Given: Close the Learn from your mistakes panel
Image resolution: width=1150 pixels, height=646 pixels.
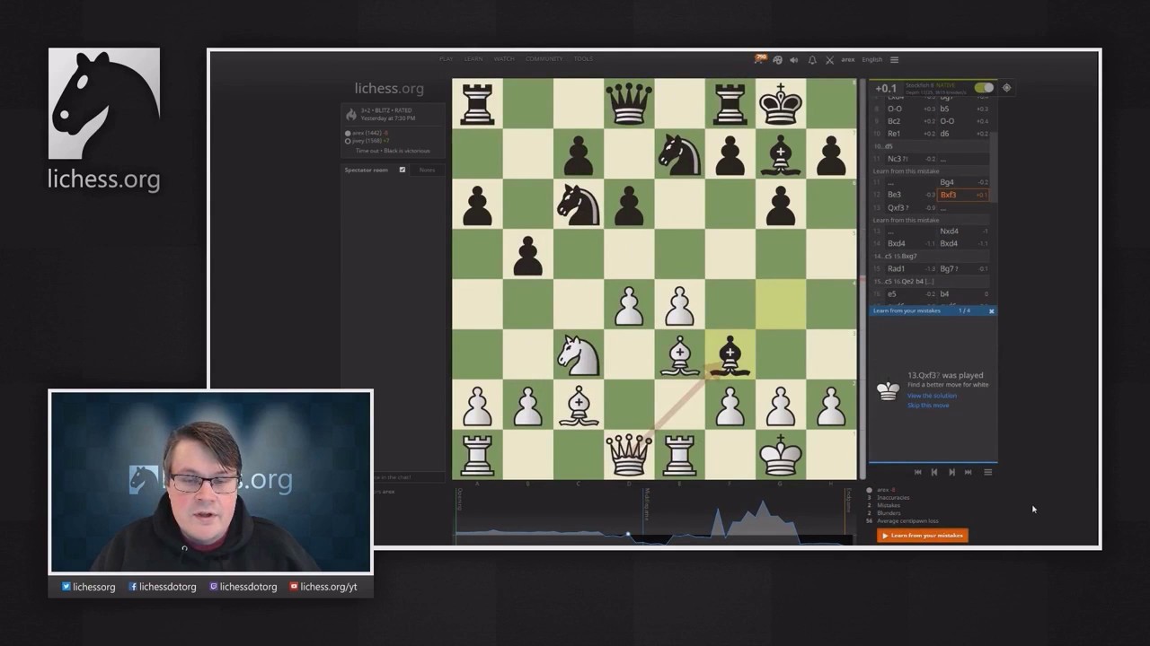Looking at the screenshot, I should point(991,311).
